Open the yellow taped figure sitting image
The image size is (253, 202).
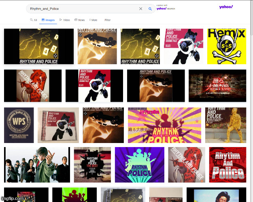click(x=225, y=125)
